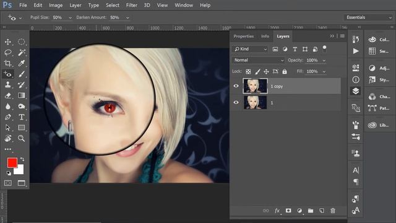Viewport: 396px width, 223px height.
Task: Open the Layers panel options menu
Action: pos(342,36)
